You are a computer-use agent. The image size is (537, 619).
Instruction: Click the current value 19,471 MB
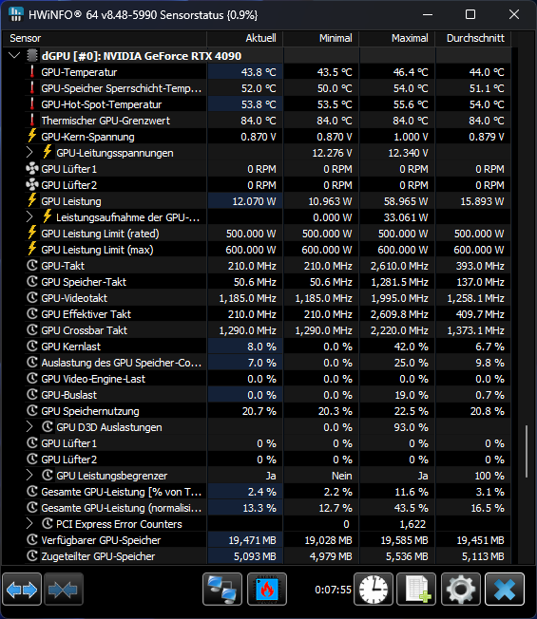click(253, 540)
